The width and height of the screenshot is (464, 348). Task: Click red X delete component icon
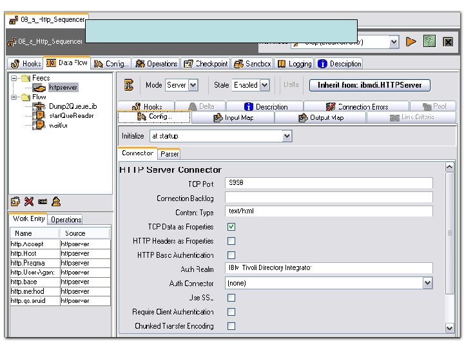tap(29, 202)
